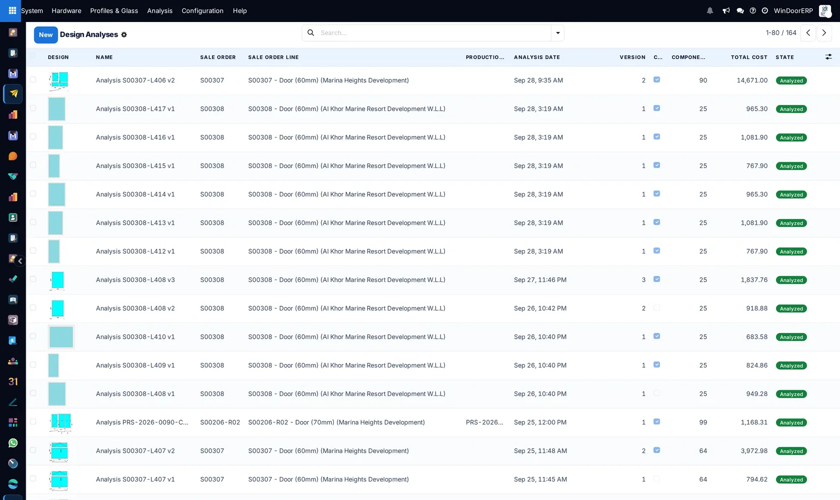Open the Configuration menu
This screenshot has height=500, width=840.
tap(203, 11)
